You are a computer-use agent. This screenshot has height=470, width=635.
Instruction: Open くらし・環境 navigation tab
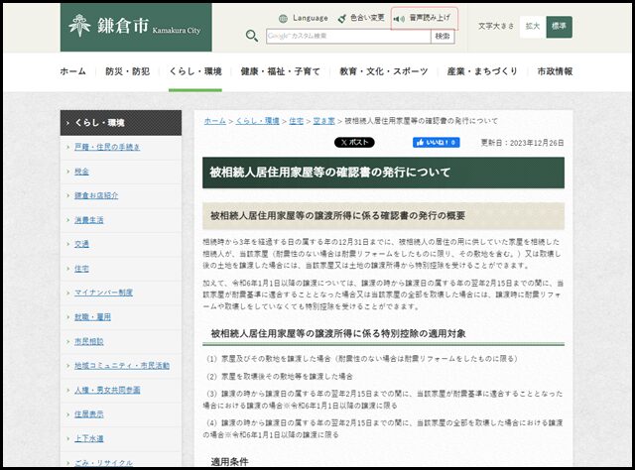[195, 71]
